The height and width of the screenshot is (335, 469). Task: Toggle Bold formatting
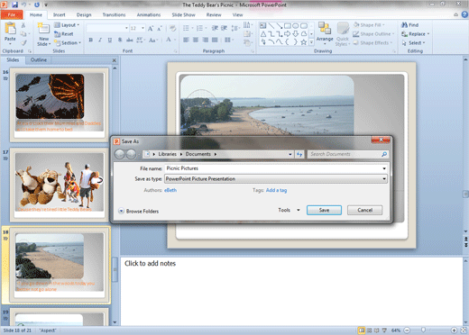coord(91,40)
